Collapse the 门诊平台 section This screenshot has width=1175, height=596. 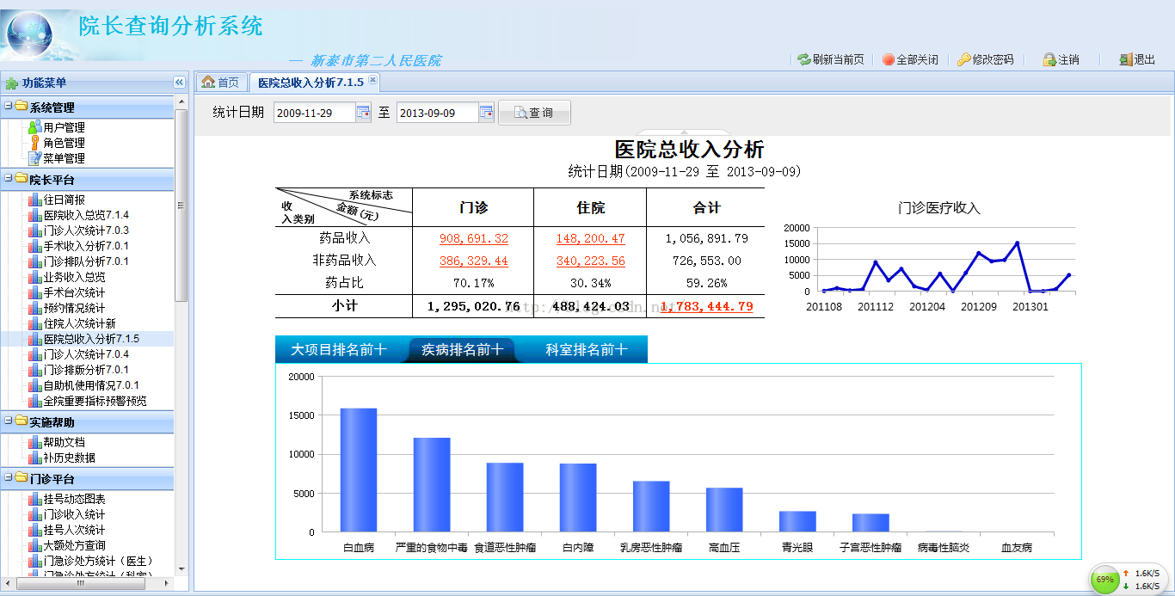8,478
